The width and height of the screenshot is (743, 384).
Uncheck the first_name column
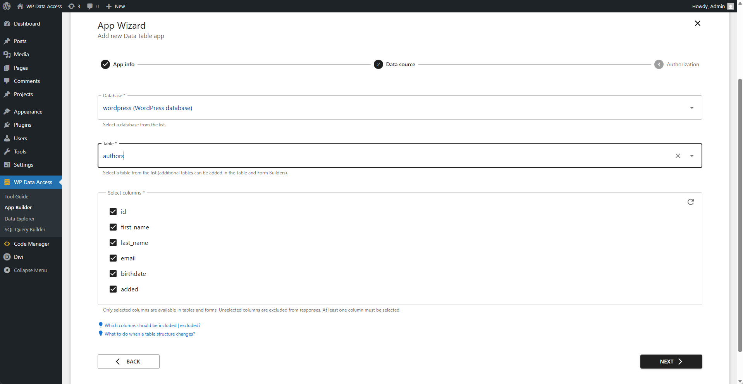[113, 227]
